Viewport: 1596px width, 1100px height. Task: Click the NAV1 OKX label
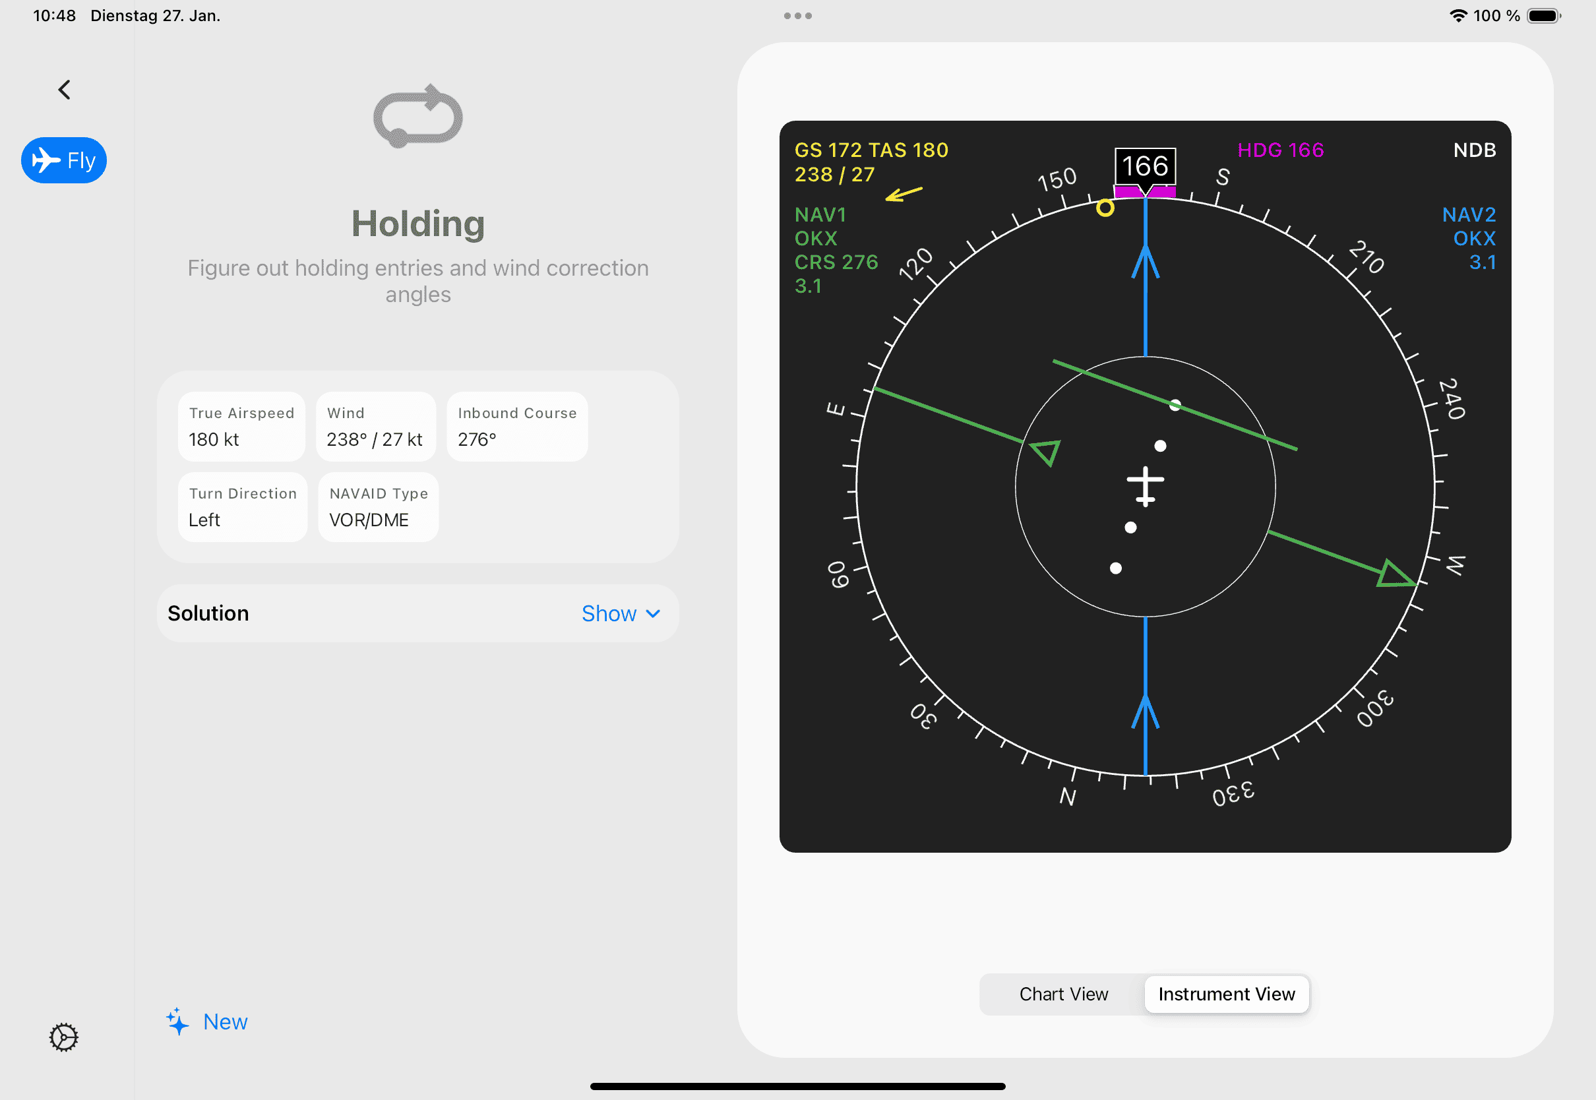coord(820,227)
